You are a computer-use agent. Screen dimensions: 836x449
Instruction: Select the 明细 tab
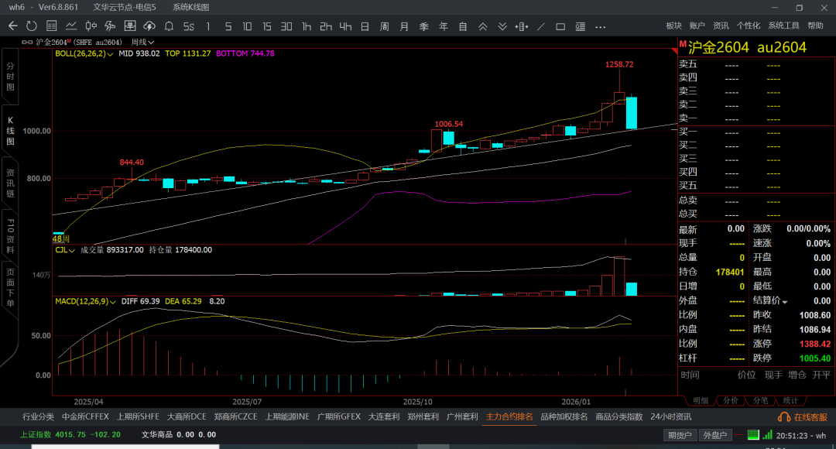701,400
